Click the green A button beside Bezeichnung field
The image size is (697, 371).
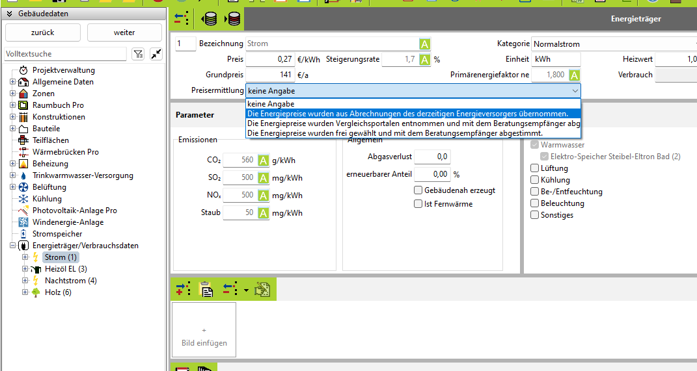424,44
